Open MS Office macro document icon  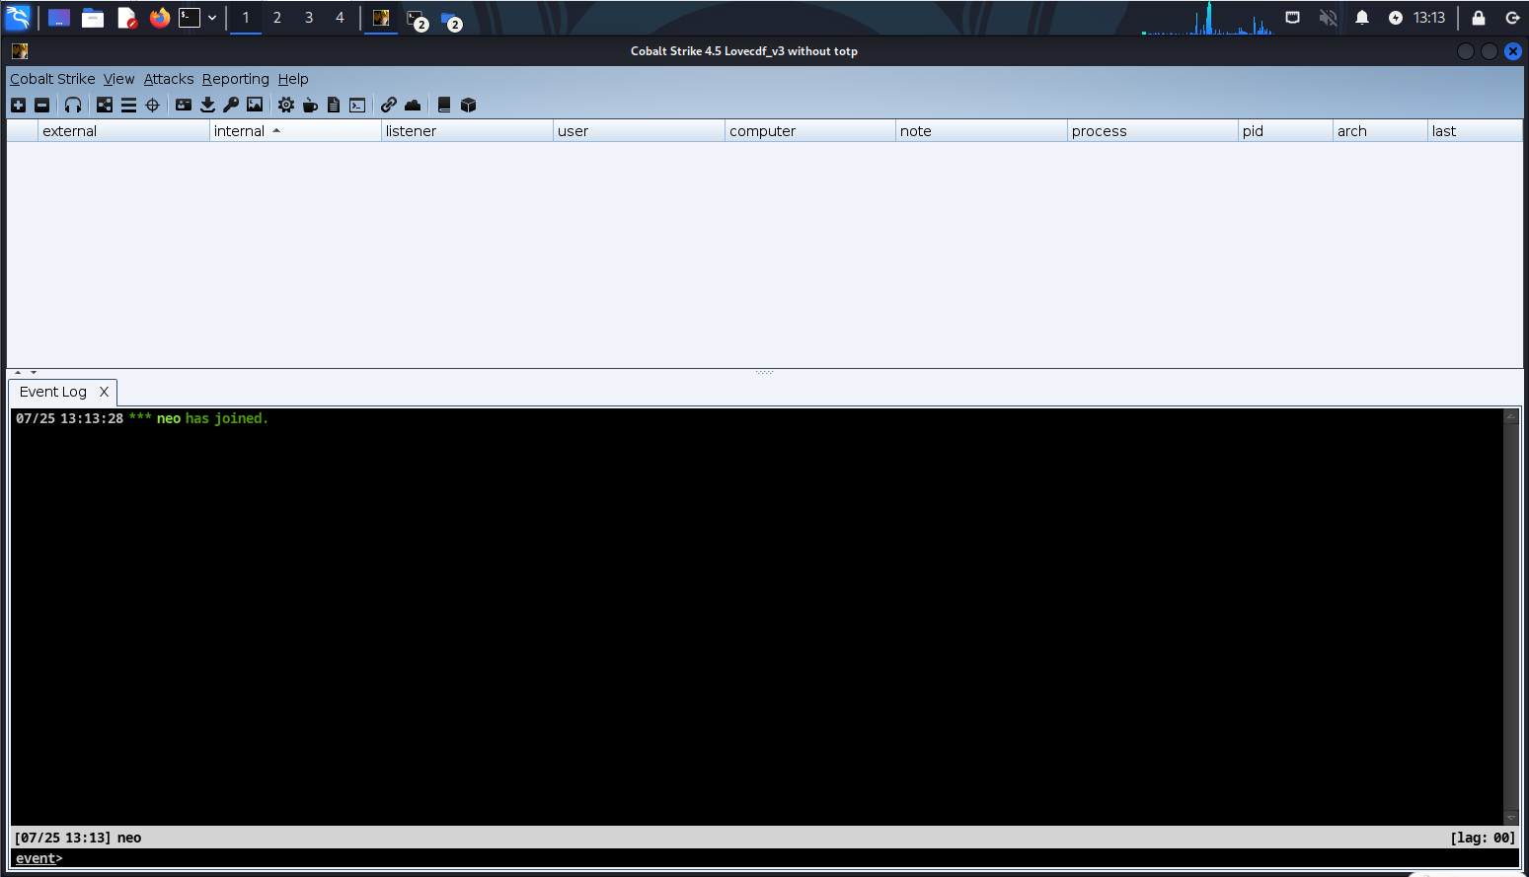[334, 105]
